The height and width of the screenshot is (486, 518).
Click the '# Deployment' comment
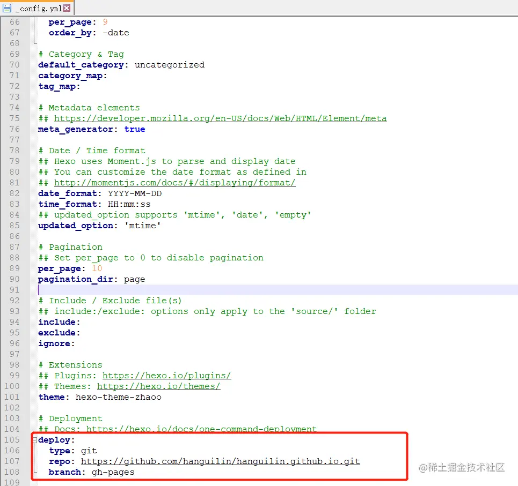click(x=70, y=418)
